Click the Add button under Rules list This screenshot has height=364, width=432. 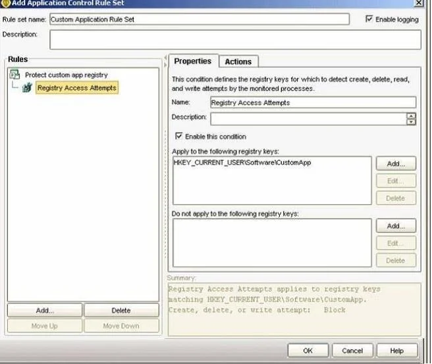click(45, 311)
